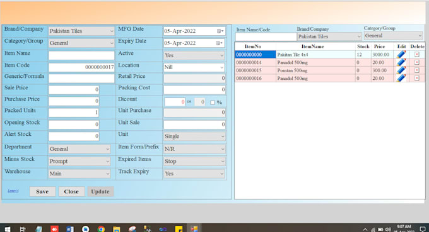The width and height of the screenshot is (429, 232).
Task: Select the 3000.00 price cell
Action: [382, 55]
